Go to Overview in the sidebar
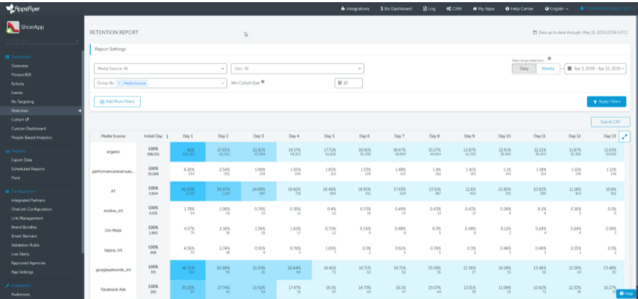This screenshot has width=638, height=299. tap(20, 66)
